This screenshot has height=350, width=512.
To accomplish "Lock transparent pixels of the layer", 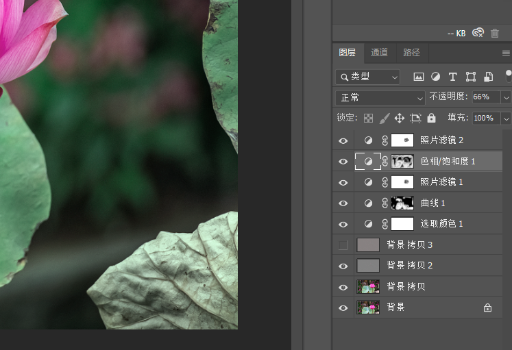I will click(369, 118).
